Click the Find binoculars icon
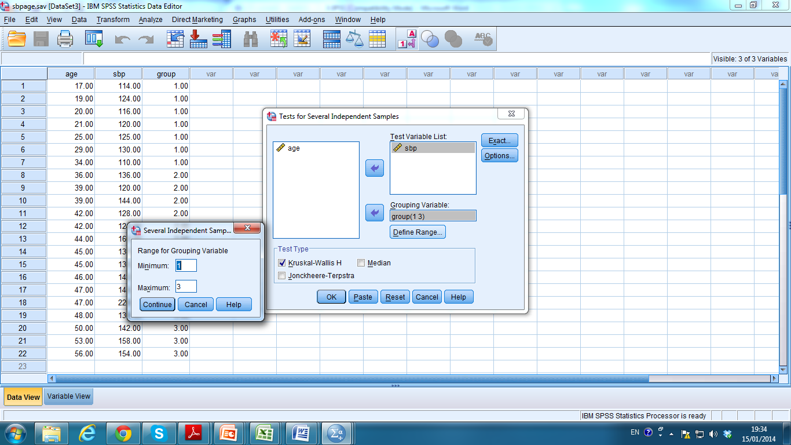 click(x=251, y=39)
